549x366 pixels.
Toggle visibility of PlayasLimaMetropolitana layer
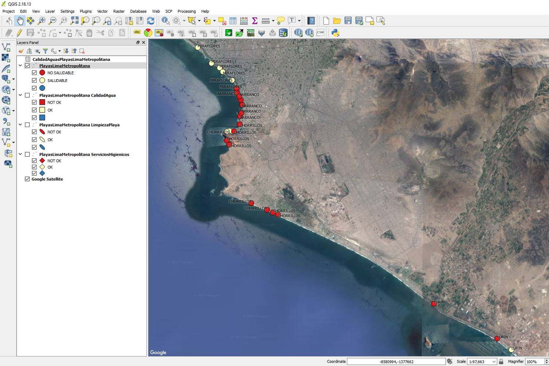[x=27, y=66]
